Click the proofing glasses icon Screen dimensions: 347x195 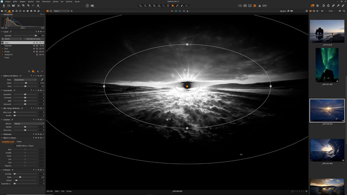[x=264, y=6]
